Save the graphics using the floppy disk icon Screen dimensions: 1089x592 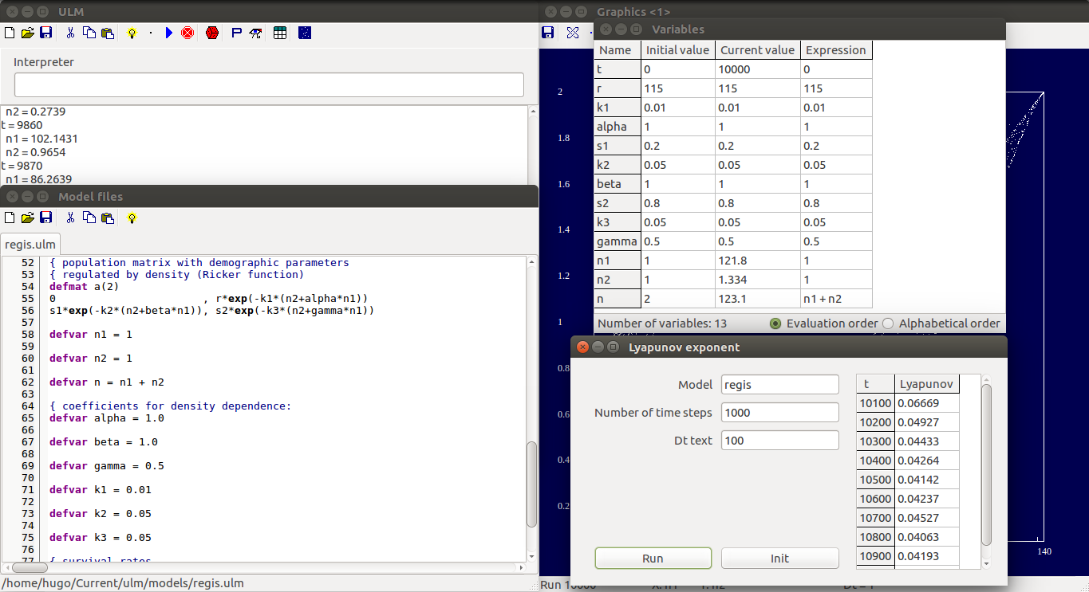(x=548, y=33)
